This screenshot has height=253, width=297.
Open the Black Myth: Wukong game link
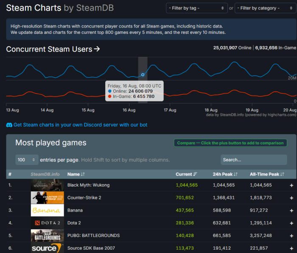(x=88, y=185)
